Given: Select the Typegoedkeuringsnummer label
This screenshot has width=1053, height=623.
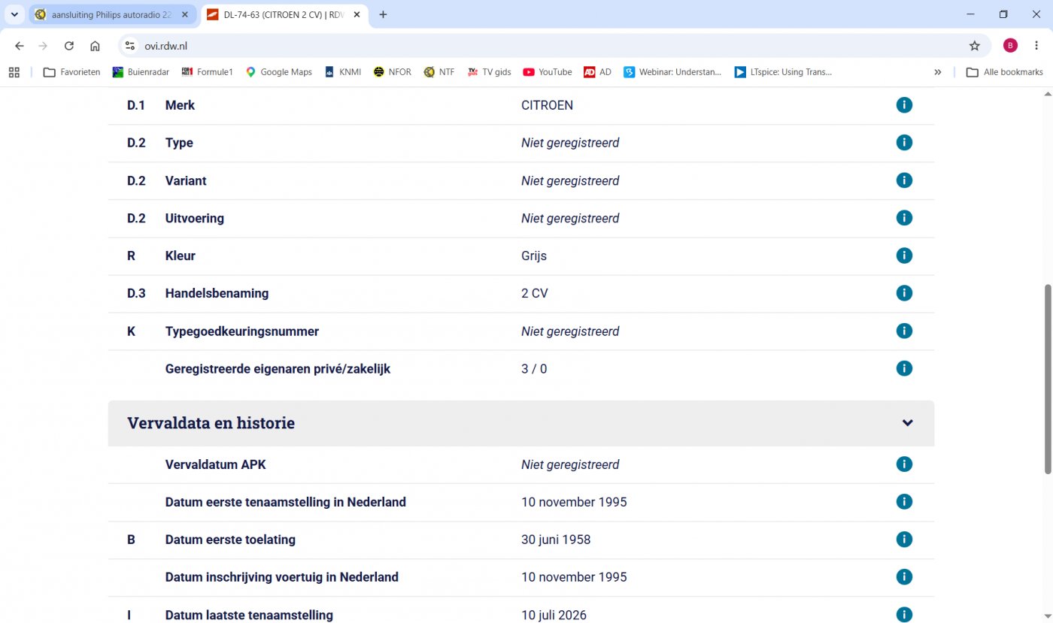Looking at the screenshot, I should click(242, 331).
